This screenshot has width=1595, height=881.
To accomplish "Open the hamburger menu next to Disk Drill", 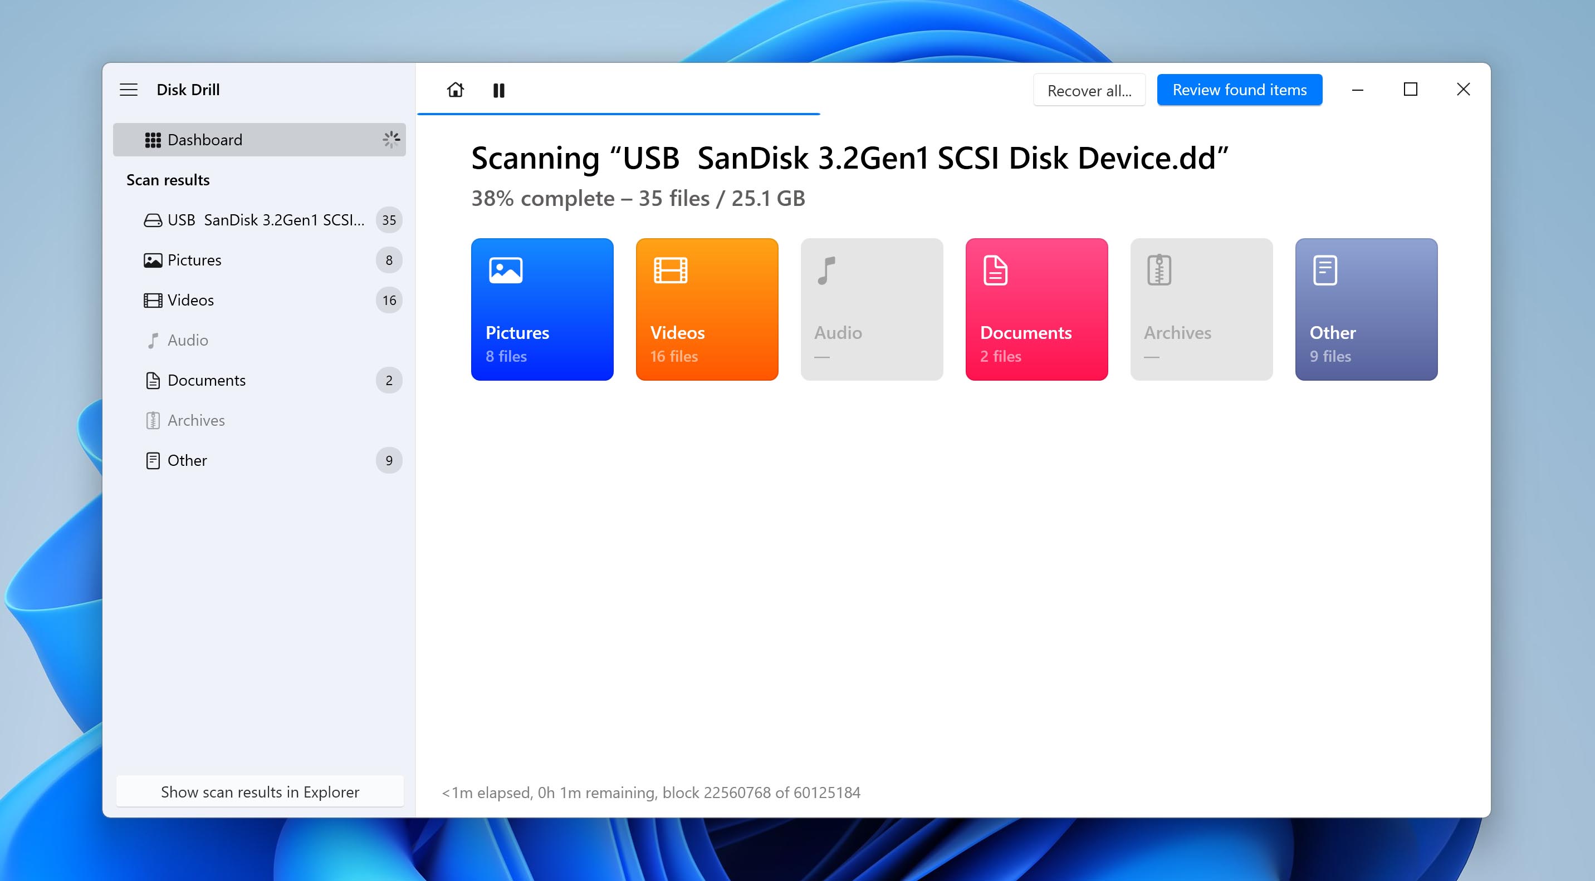I will [x=128, y=90].
